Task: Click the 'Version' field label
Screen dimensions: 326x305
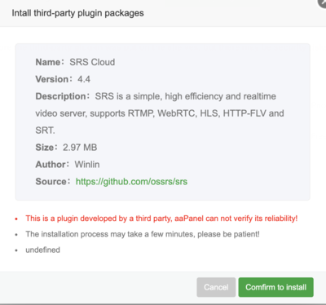Action: 54,79
